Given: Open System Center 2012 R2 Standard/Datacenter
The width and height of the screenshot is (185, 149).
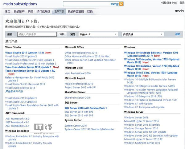Looking at the screenshot, I should coord(89,129).
